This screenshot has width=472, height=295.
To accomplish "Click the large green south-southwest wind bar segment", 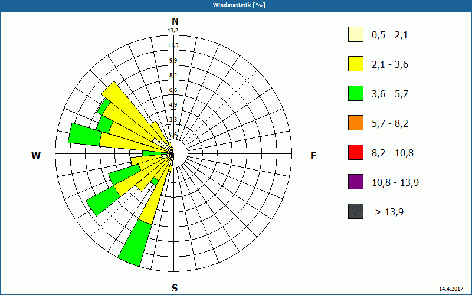I will 136,244.
